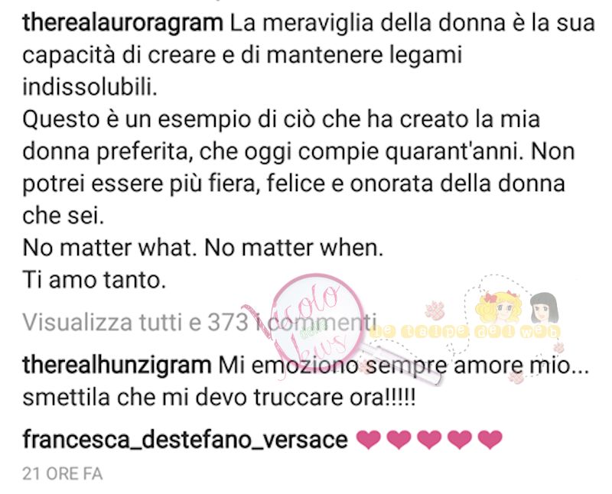Click the 21 ORE FA timestamp
Image resolution: width=612 pixels, height=494 pixels.
pos(63,474)
